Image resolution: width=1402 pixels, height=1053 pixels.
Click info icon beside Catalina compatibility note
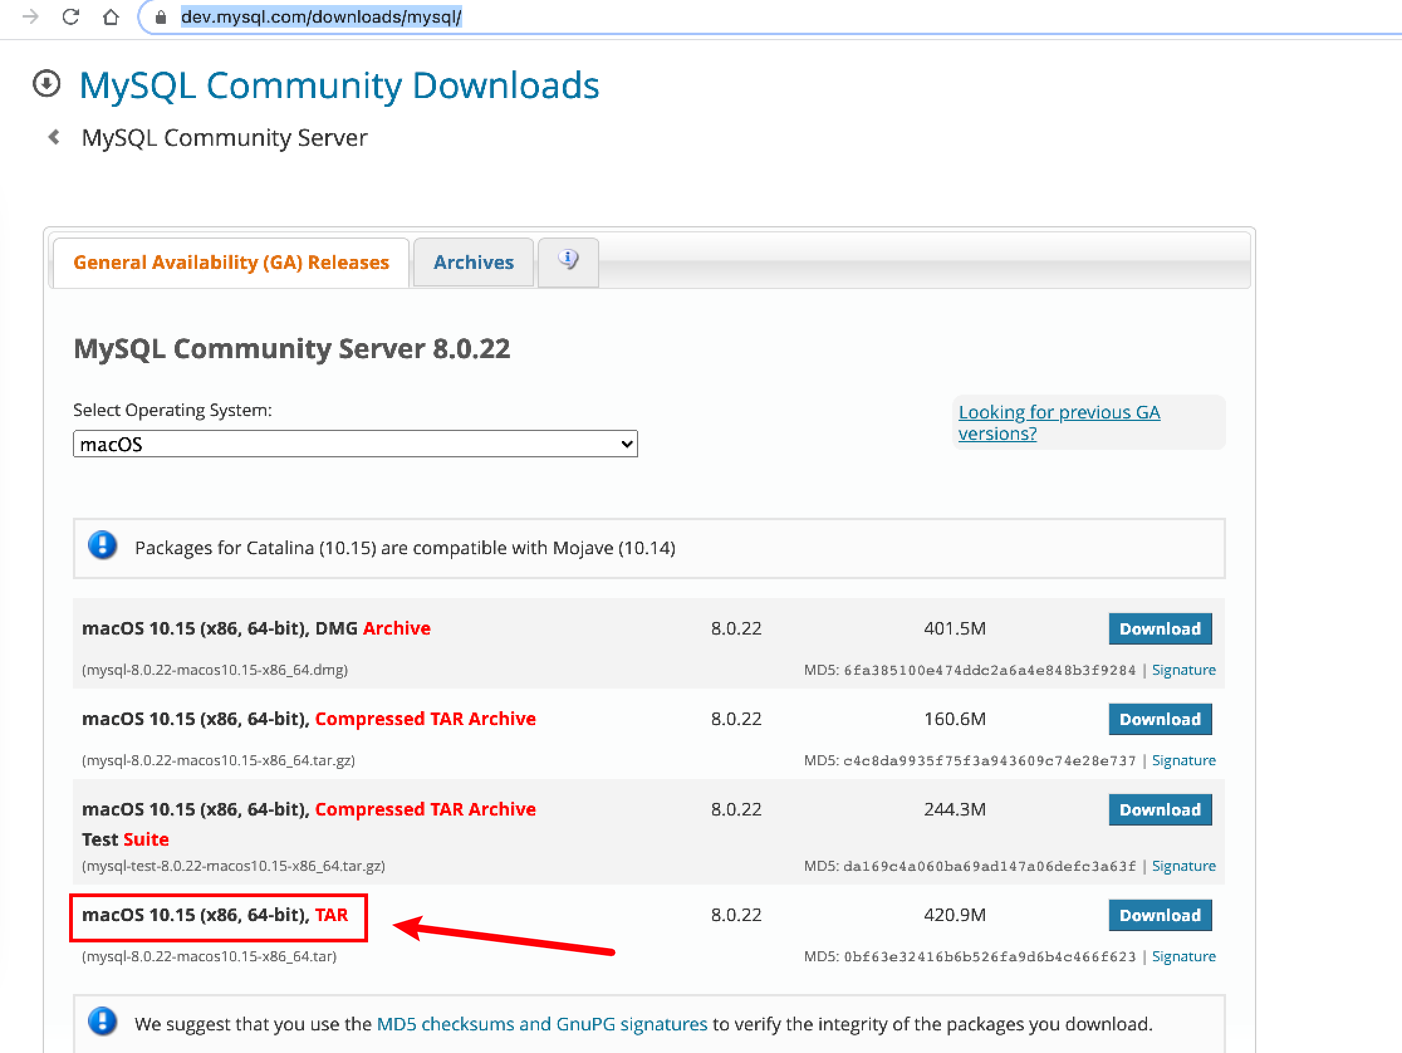point(102,546)
